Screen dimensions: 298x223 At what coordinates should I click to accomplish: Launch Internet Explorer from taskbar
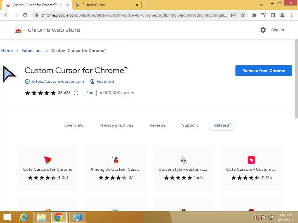24,217
